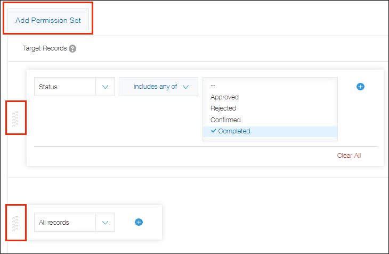Add a condition with the plus icon near Status
The width and height of the screenshot is (389, 254).
(x=360, y=87)
